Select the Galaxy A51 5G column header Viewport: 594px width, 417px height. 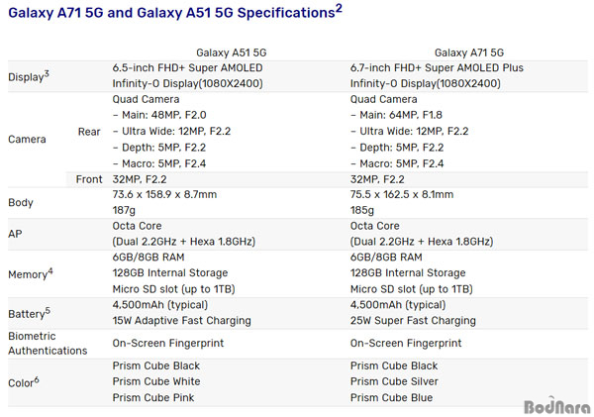coord(231,52)
